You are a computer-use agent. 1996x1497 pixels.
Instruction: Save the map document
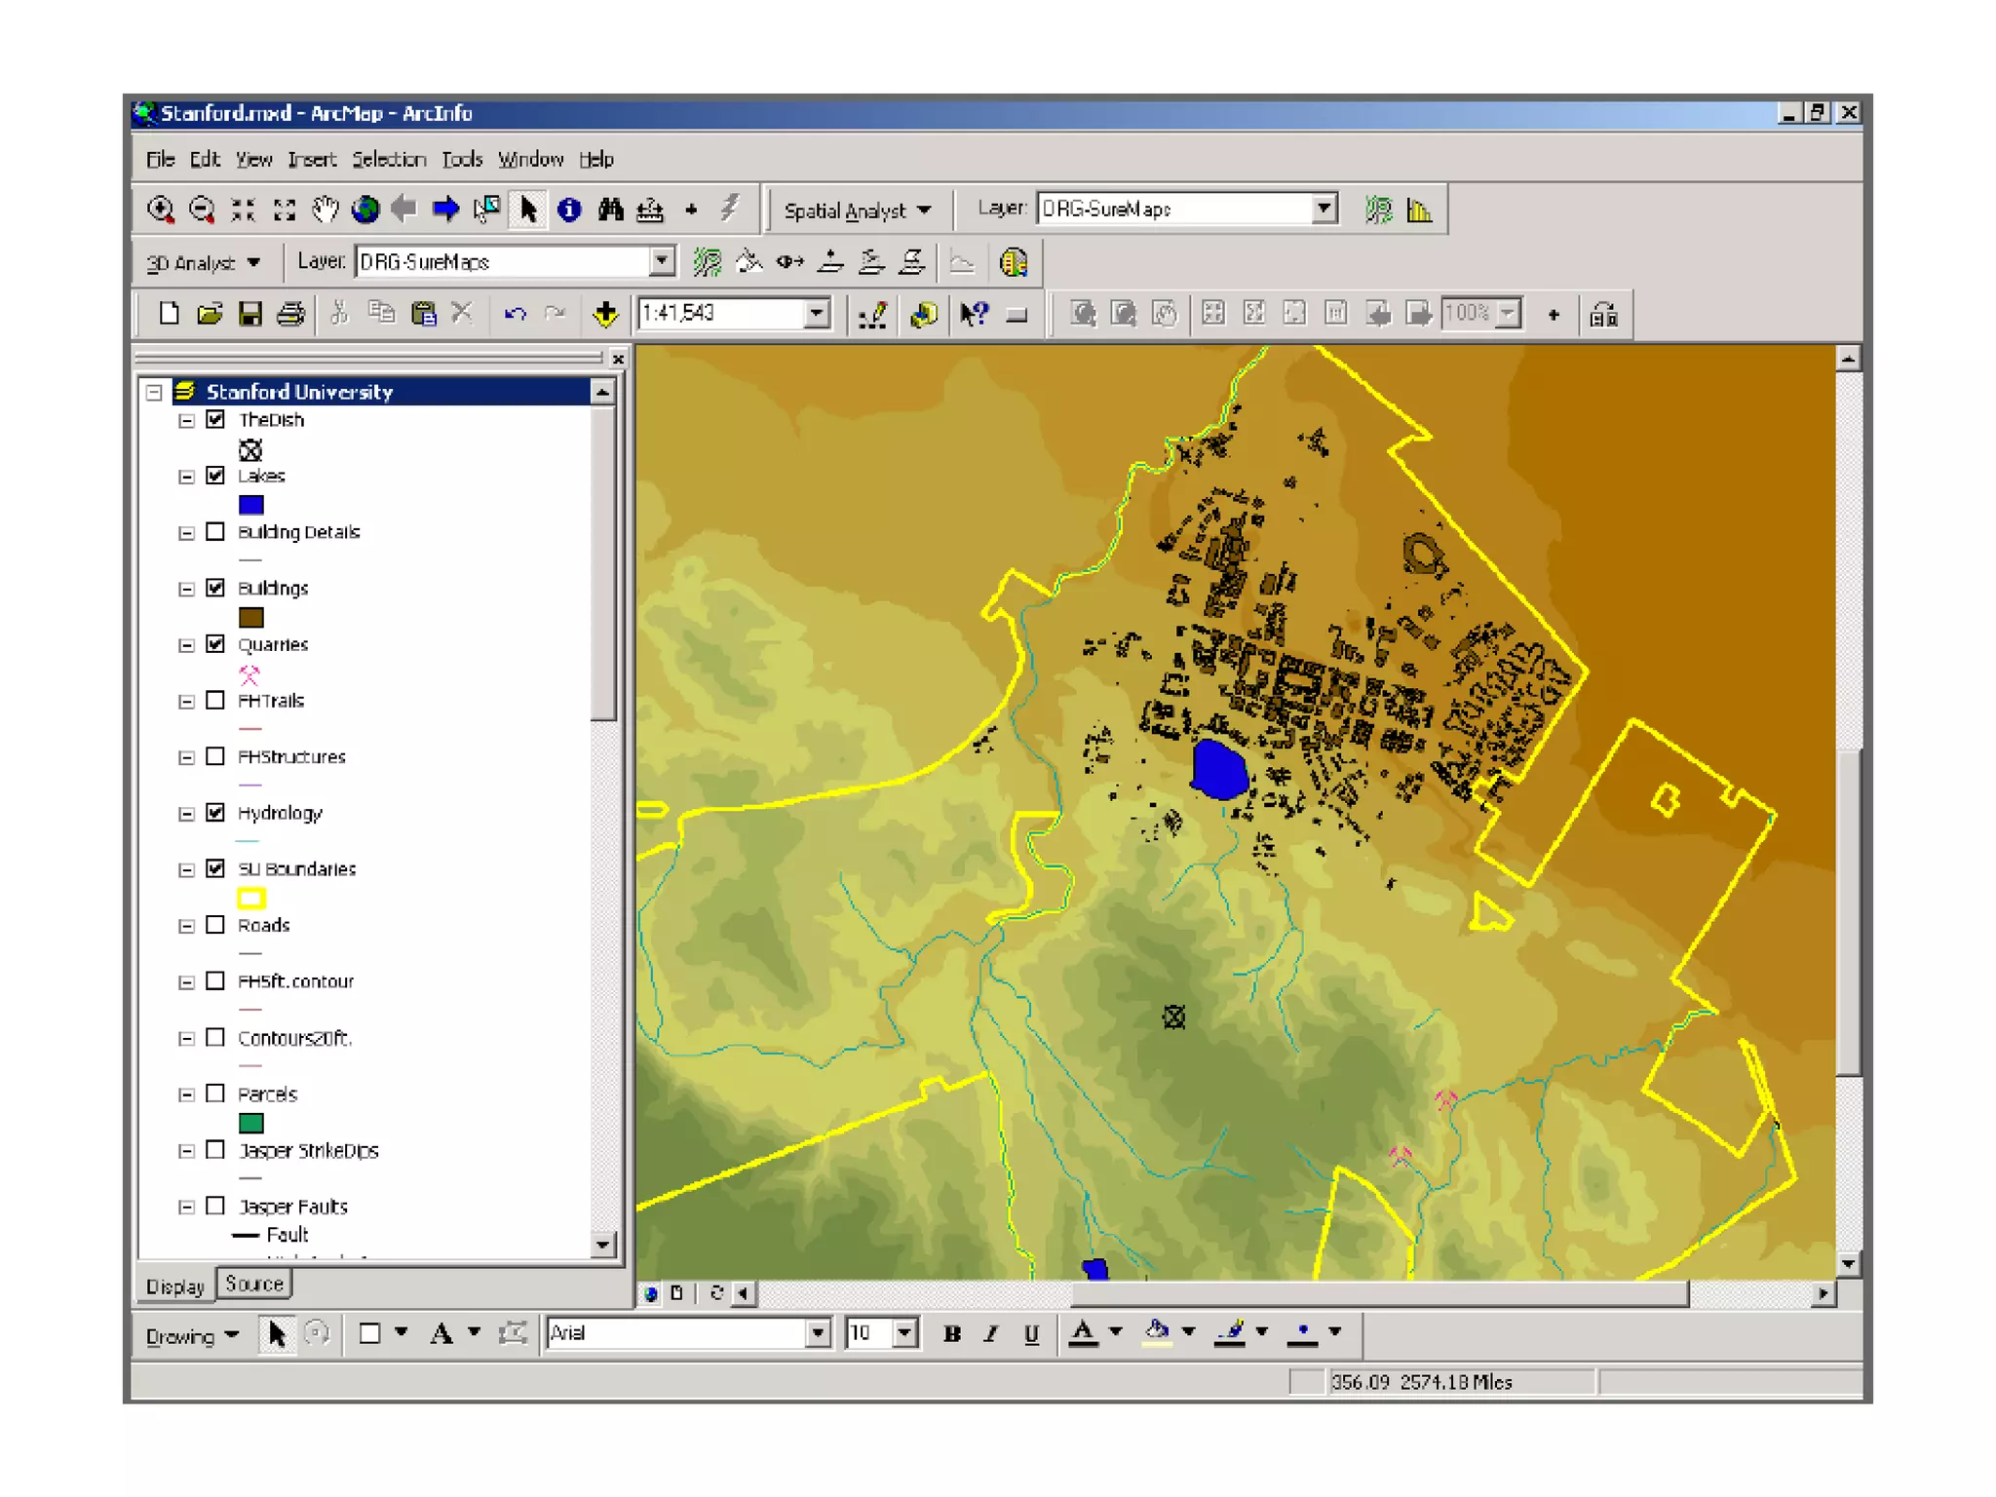(250, 314)
